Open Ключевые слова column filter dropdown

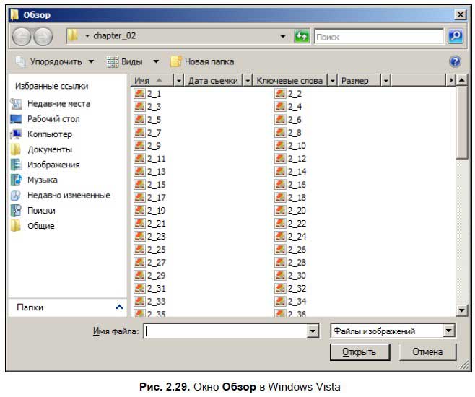click(332, 81)
